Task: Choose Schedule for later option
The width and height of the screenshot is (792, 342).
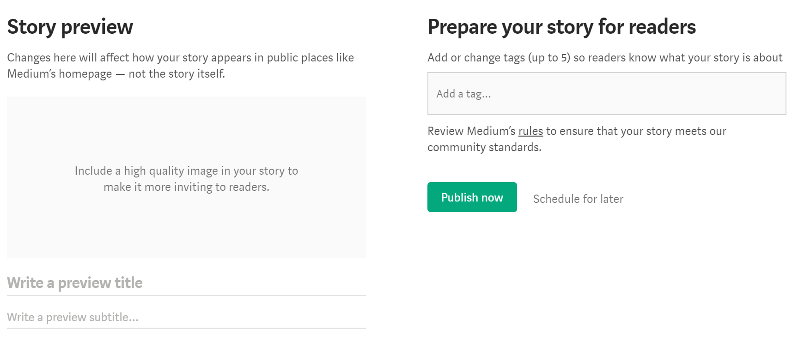Action: [578, 199]
